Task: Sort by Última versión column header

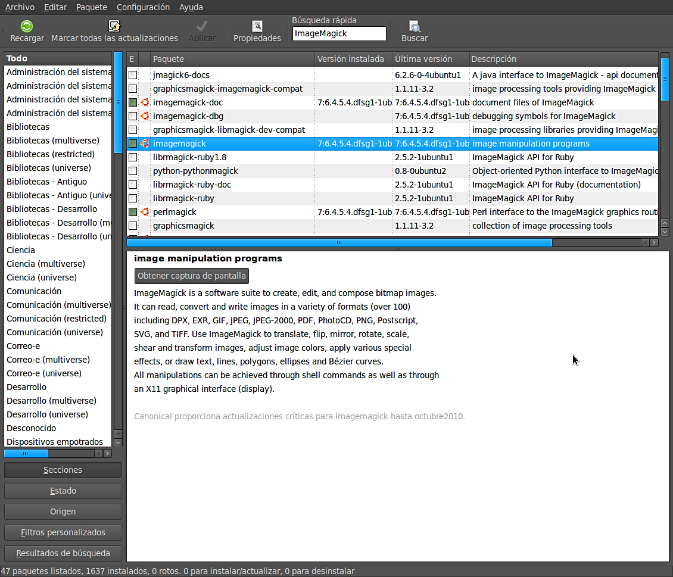Action: pos(431,59)
